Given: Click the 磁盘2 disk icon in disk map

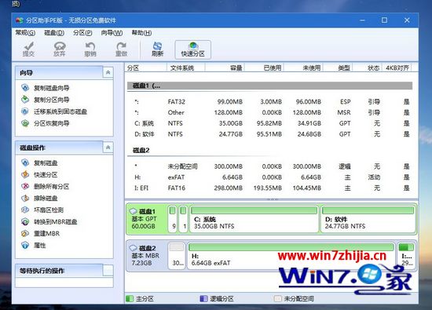Looking at the screenshot, I should pos(134,248).
